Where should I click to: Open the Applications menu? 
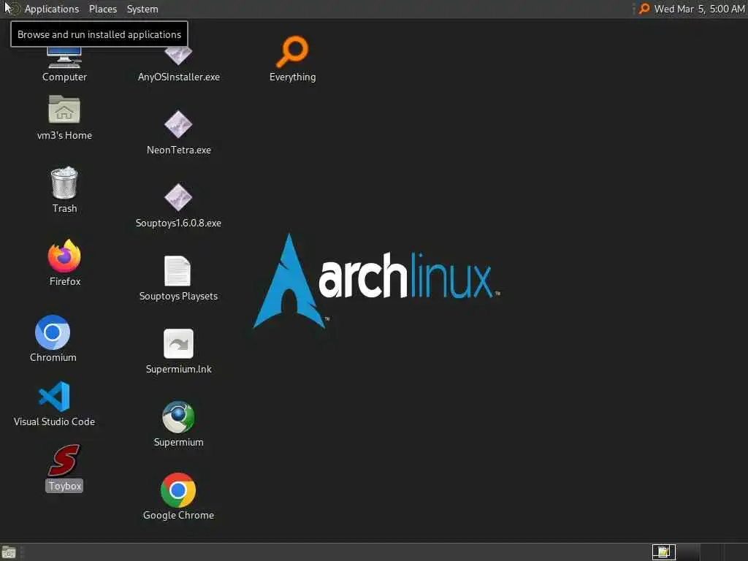click(x=52, y=9)
